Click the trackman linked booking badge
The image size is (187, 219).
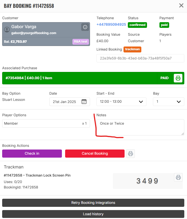click(x=132, y=49)
